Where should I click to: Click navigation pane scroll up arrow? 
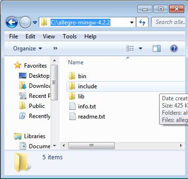(x=54, y=60)
